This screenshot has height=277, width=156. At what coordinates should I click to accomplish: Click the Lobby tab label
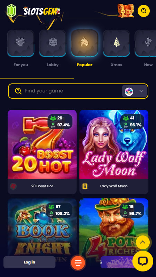53,65
